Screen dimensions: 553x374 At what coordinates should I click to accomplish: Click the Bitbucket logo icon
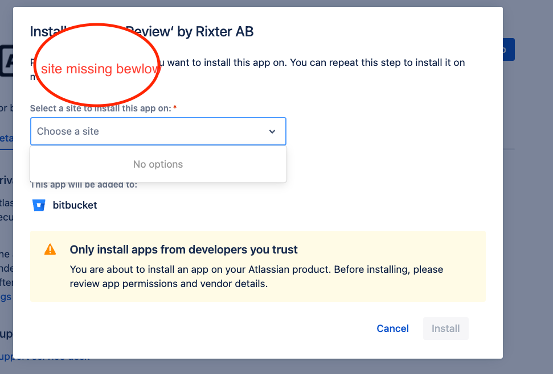[x=39, y=205]
